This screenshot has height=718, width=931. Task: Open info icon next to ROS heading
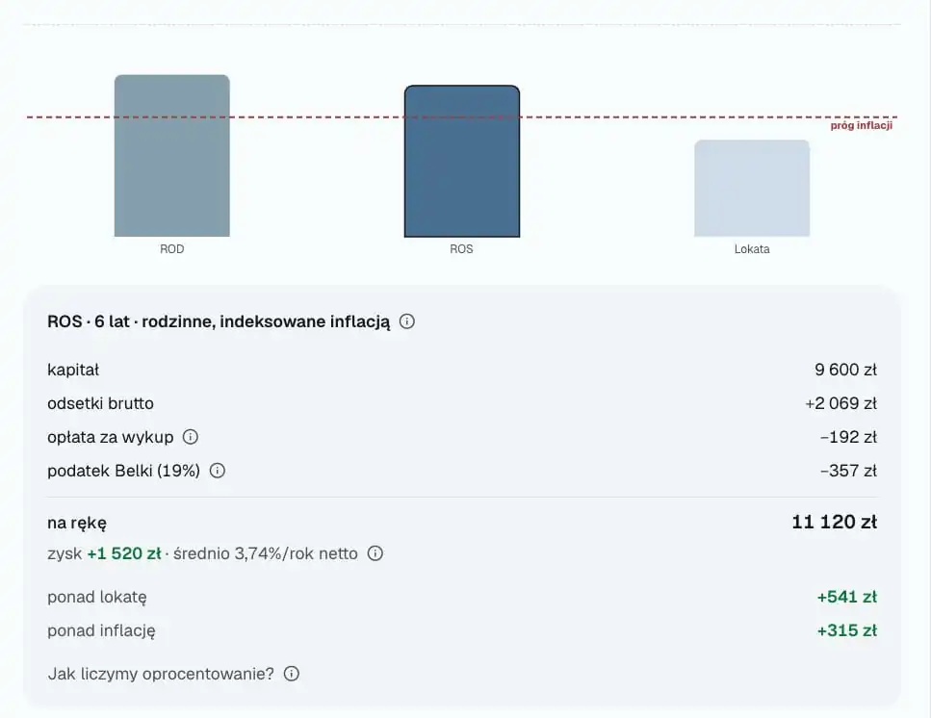pos(406,321)
